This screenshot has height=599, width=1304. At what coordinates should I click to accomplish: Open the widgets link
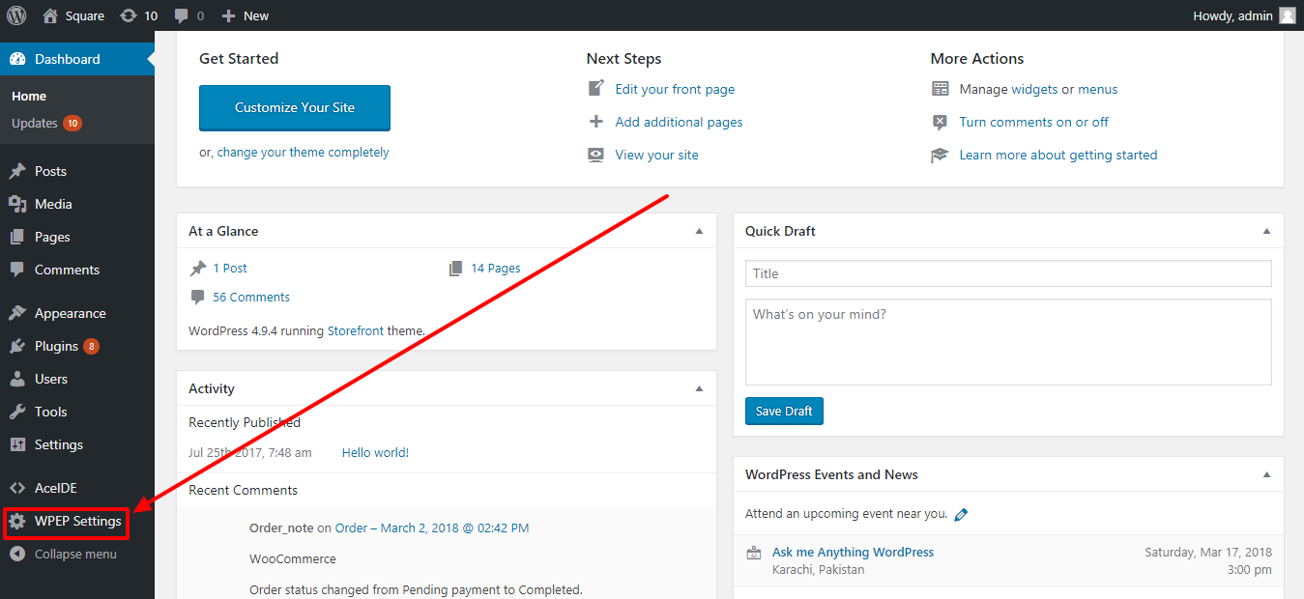point(1034,89)
